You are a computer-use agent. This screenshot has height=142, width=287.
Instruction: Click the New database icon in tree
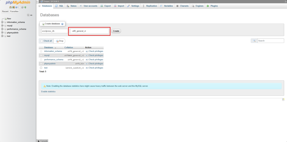(5, 19)
